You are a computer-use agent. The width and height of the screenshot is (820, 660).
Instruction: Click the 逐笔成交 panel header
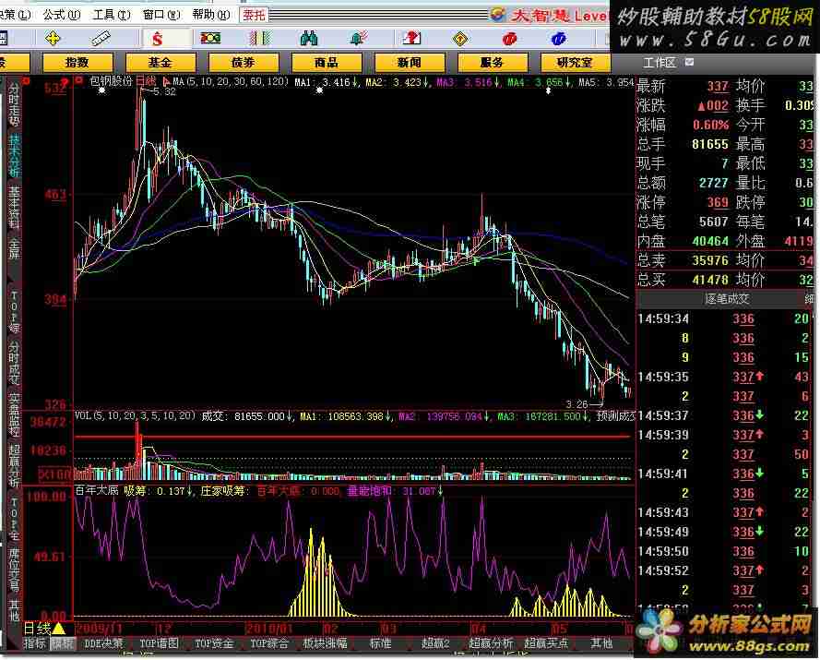tap(727, 299)
